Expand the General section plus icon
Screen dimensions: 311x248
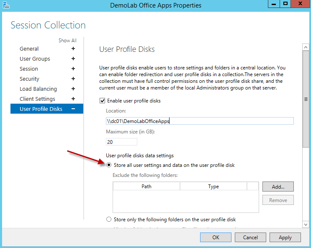click(x=73, y=49)
